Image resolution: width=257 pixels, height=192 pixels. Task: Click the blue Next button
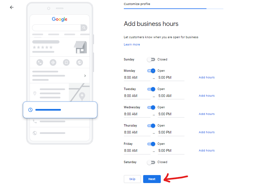tap(152, 179)
